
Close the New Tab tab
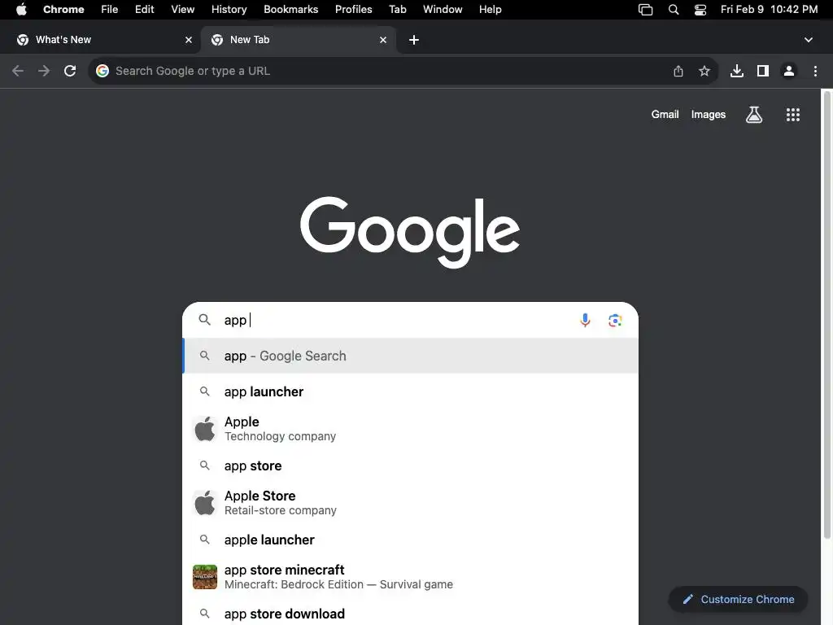click(383, 40)
